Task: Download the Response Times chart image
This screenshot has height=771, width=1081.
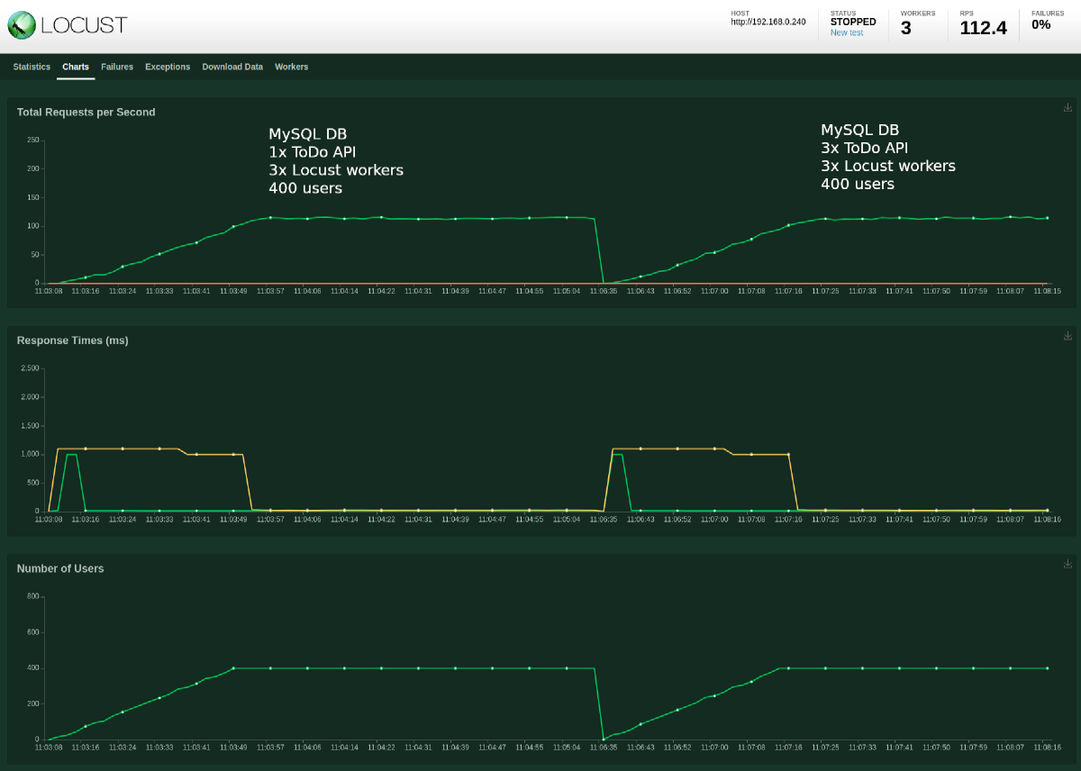Action: 1067,336
